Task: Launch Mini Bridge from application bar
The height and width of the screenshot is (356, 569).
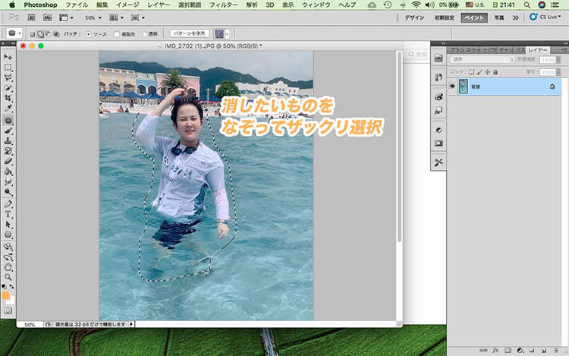Action: click(x=47, y=17)
